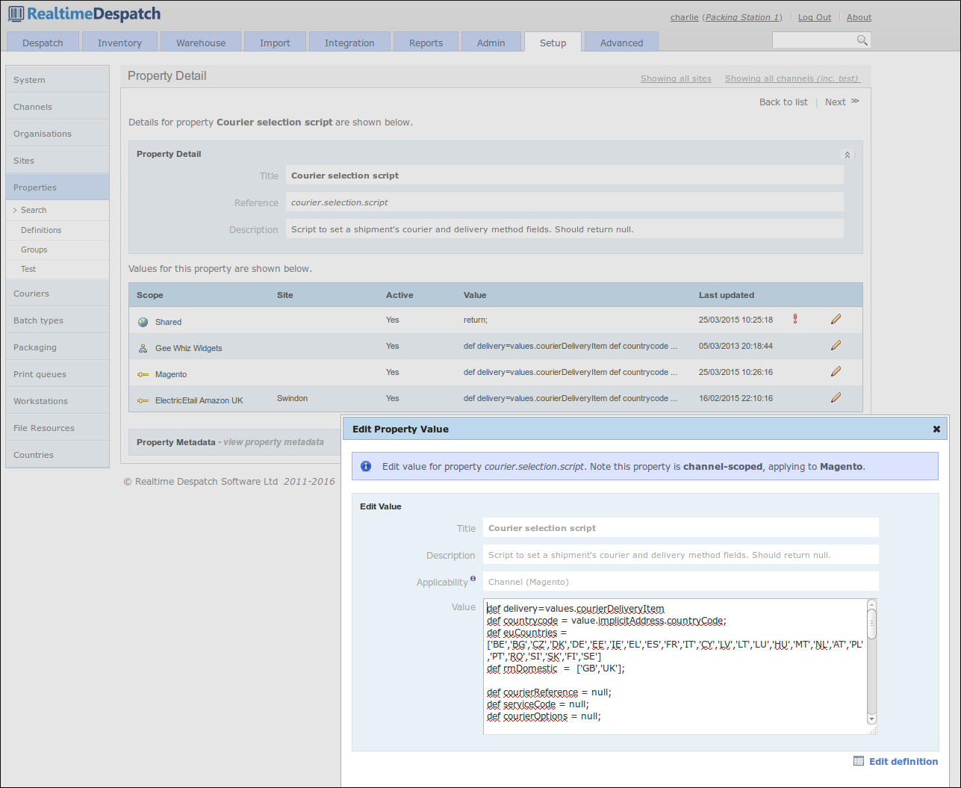Click the Next double-arrow icon
Viewport: 961px width, 788px height.
pyautogui.click(x=855, y=102)
